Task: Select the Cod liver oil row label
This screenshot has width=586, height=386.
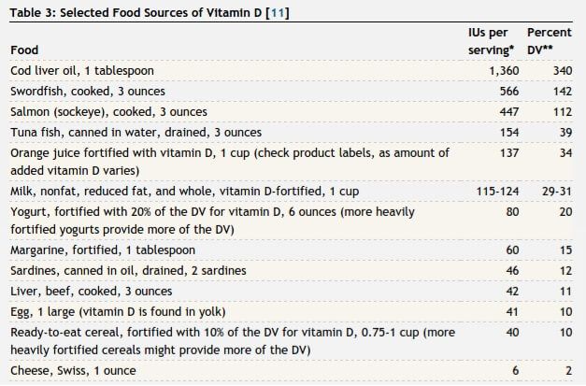Action: click(94, 71)
